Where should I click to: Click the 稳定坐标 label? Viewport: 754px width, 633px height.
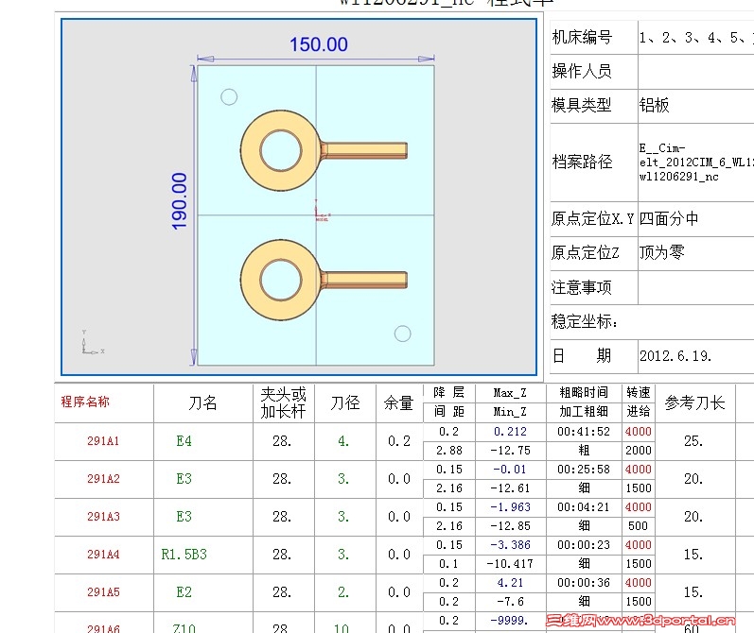pos(585,321)
